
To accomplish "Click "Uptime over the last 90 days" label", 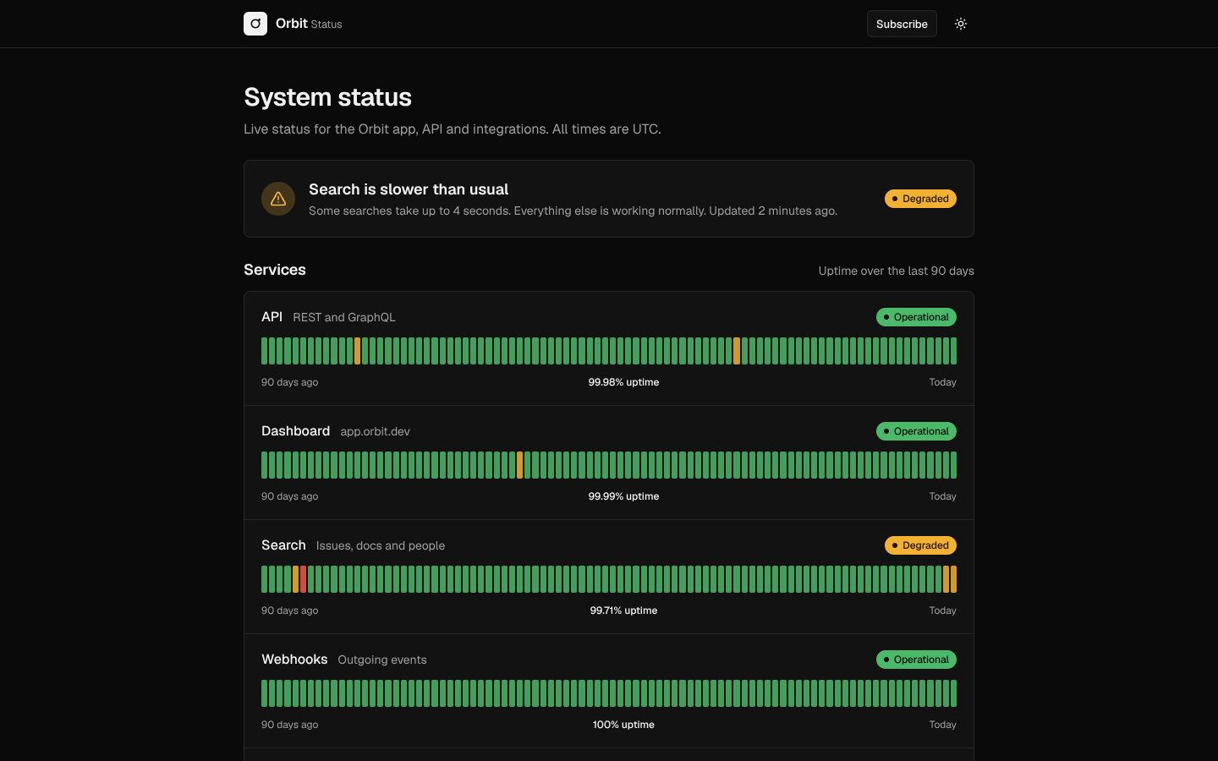I will coord(897,271).
